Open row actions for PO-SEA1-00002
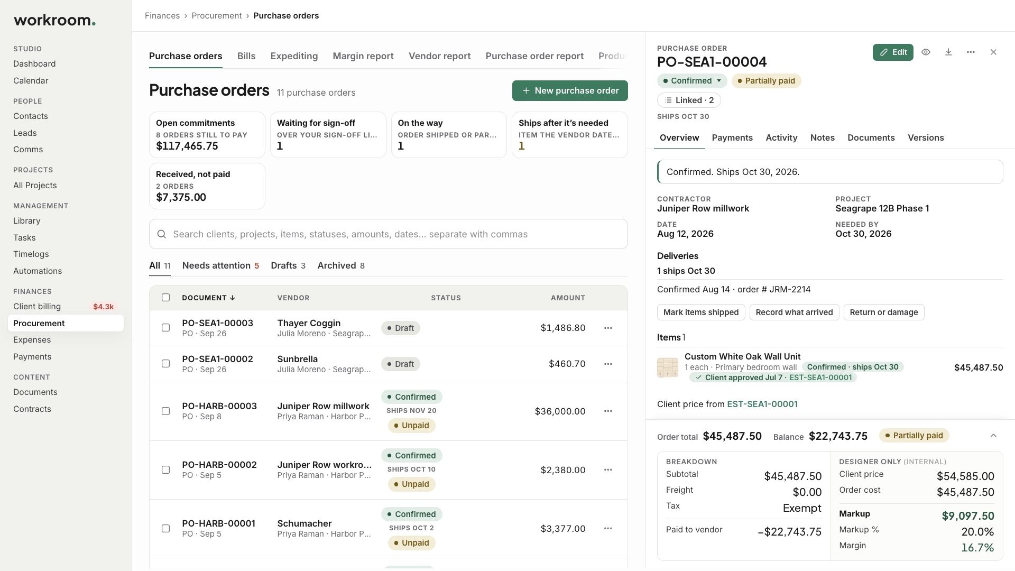 pos(608,364)
